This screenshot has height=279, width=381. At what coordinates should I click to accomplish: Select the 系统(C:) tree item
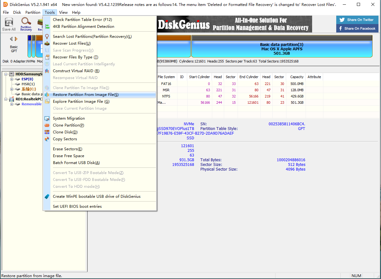tap(28, 89)
